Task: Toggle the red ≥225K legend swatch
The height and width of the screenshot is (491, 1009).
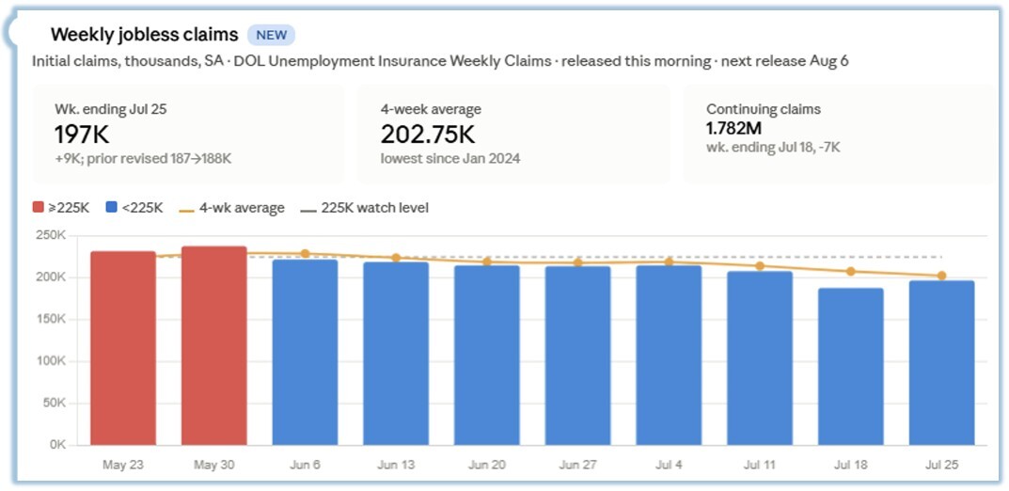Action: tap(38, 208)
